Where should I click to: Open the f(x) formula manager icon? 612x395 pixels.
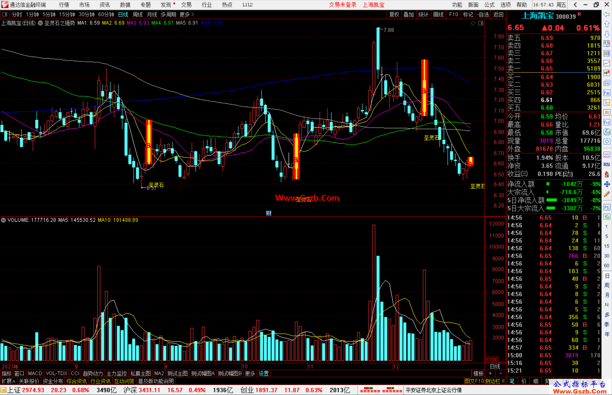tap(607, 132)
